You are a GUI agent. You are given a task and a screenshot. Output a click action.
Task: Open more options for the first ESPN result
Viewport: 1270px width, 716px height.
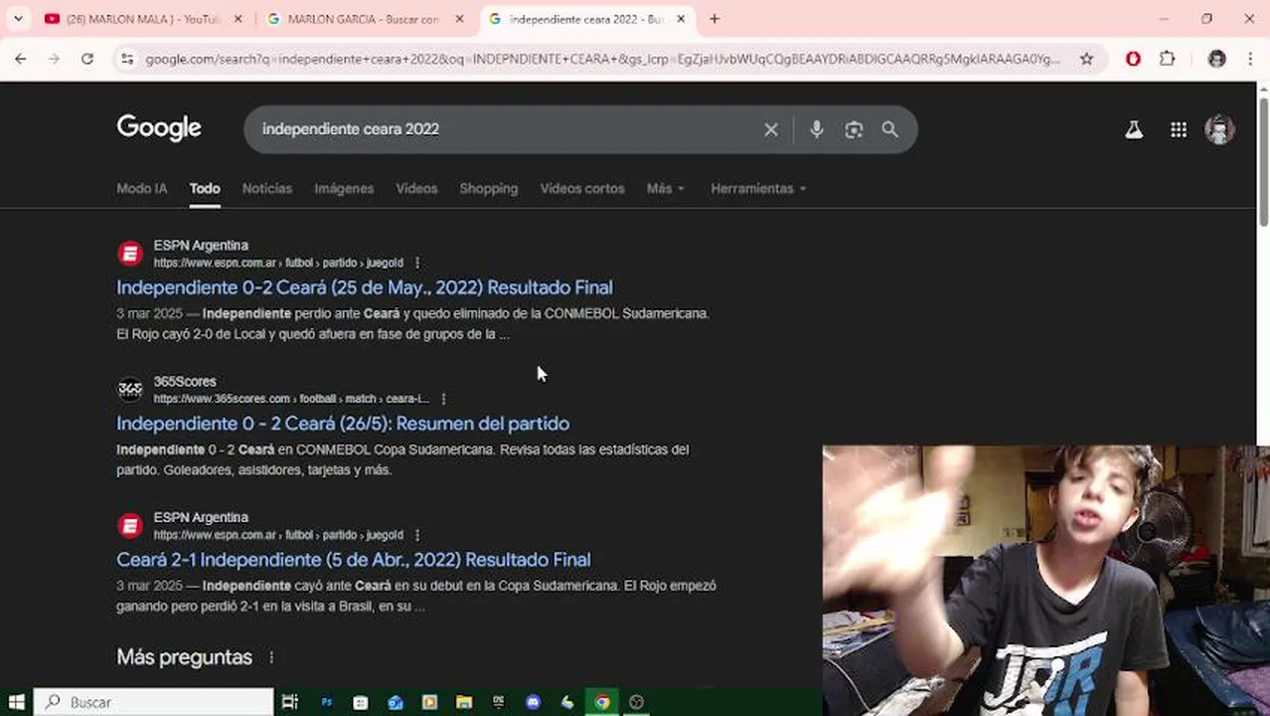coord(417,263)
